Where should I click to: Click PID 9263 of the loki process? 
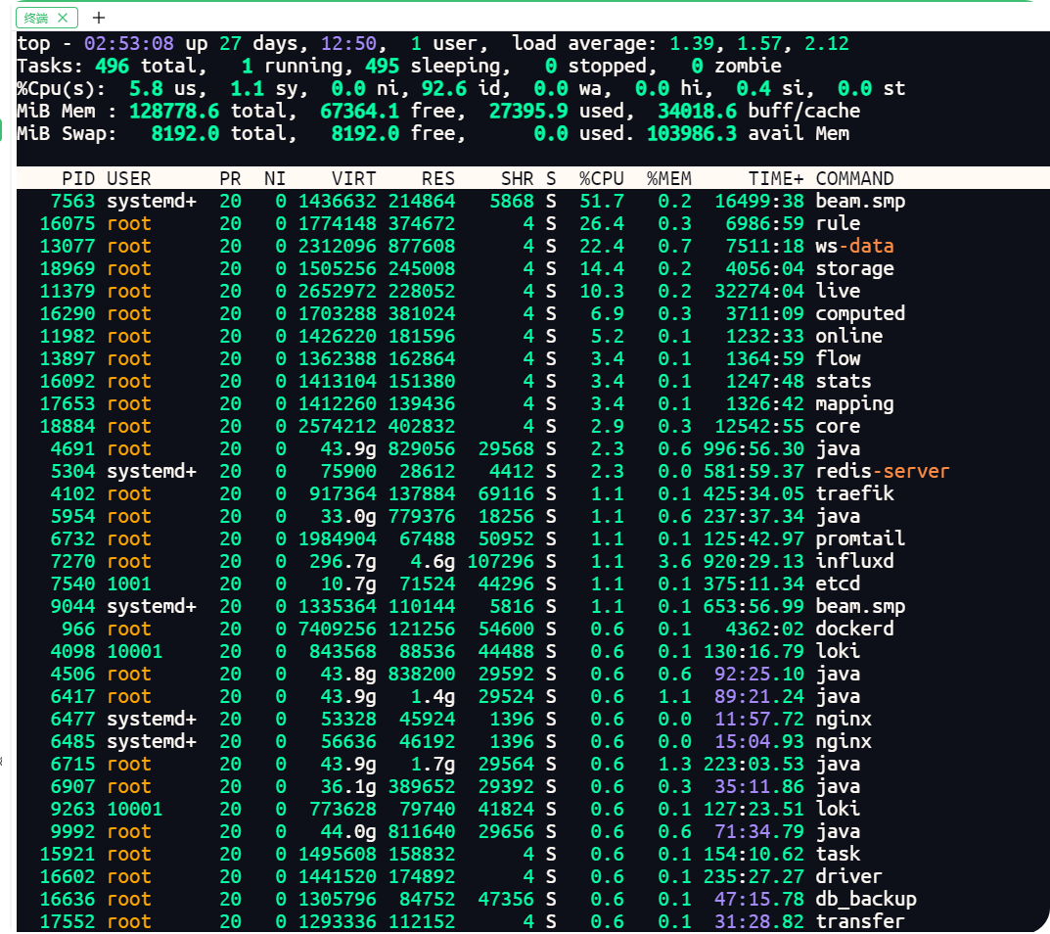(73, 809)
